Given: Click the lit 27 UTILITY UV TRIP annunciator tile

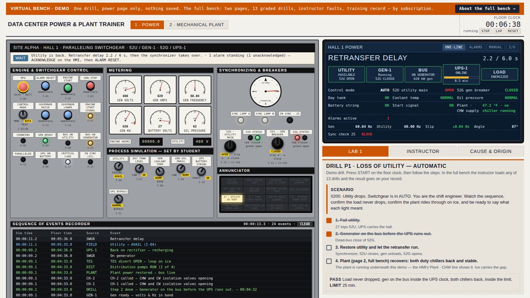Looking at the screenshot, I should pyautogui.click(x=232, y=199).
